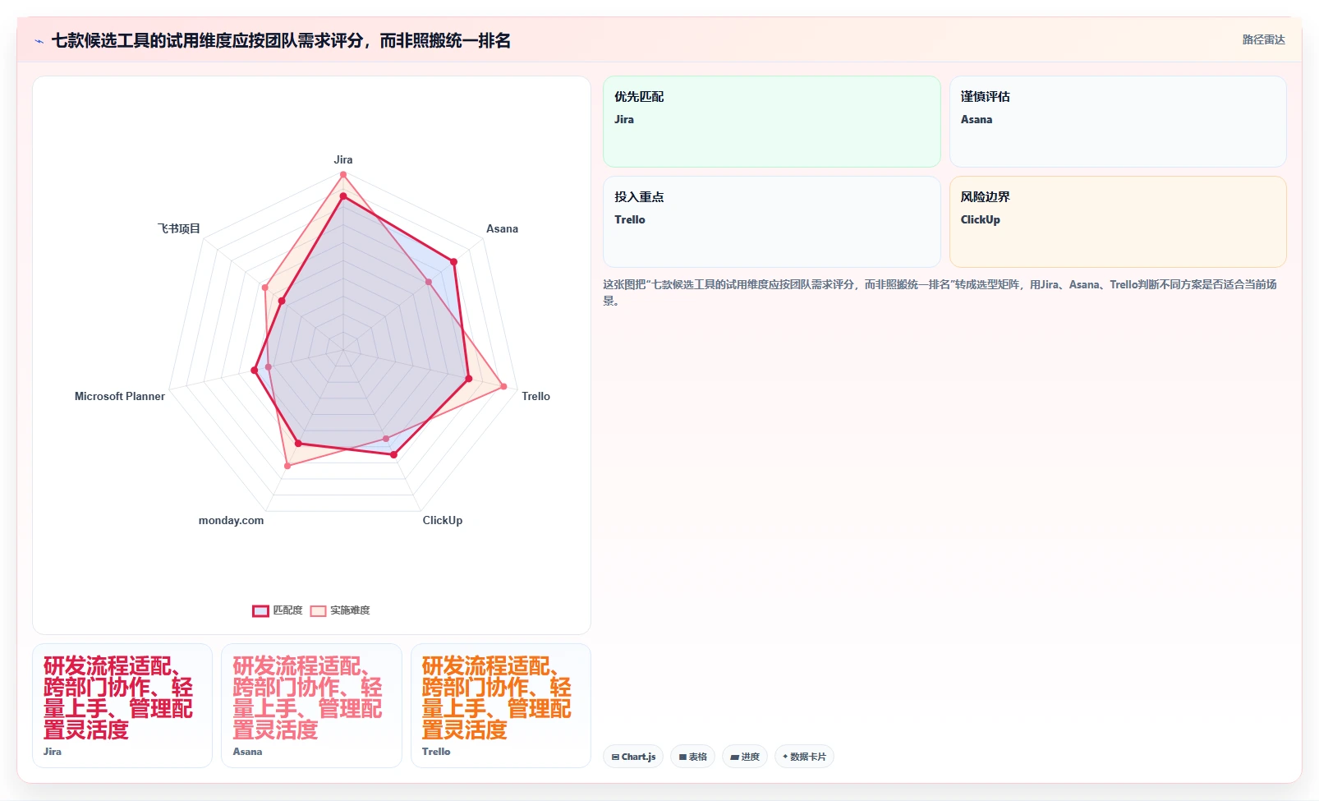Click the monday.com axis label
This screenshot has width=1319, height=801.
[x=231, y=520]
